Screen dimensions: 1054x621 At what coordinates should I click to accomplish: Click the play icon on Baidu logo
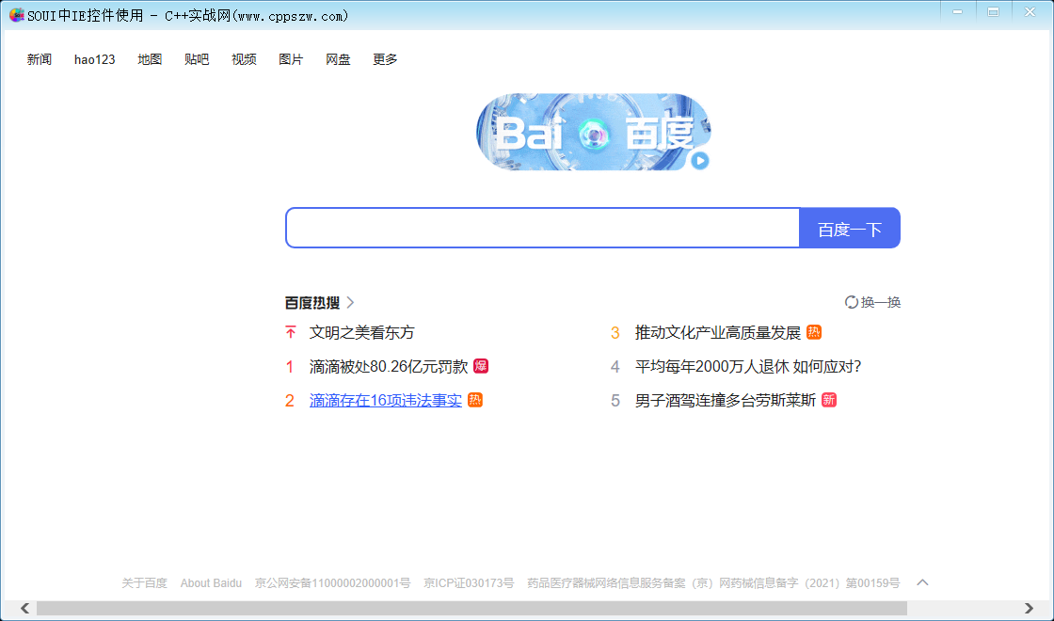700,161
